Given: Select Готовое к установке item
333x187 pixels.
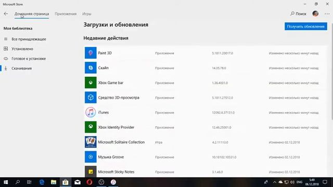Looking at the screenshot, I should pos(29,59).
